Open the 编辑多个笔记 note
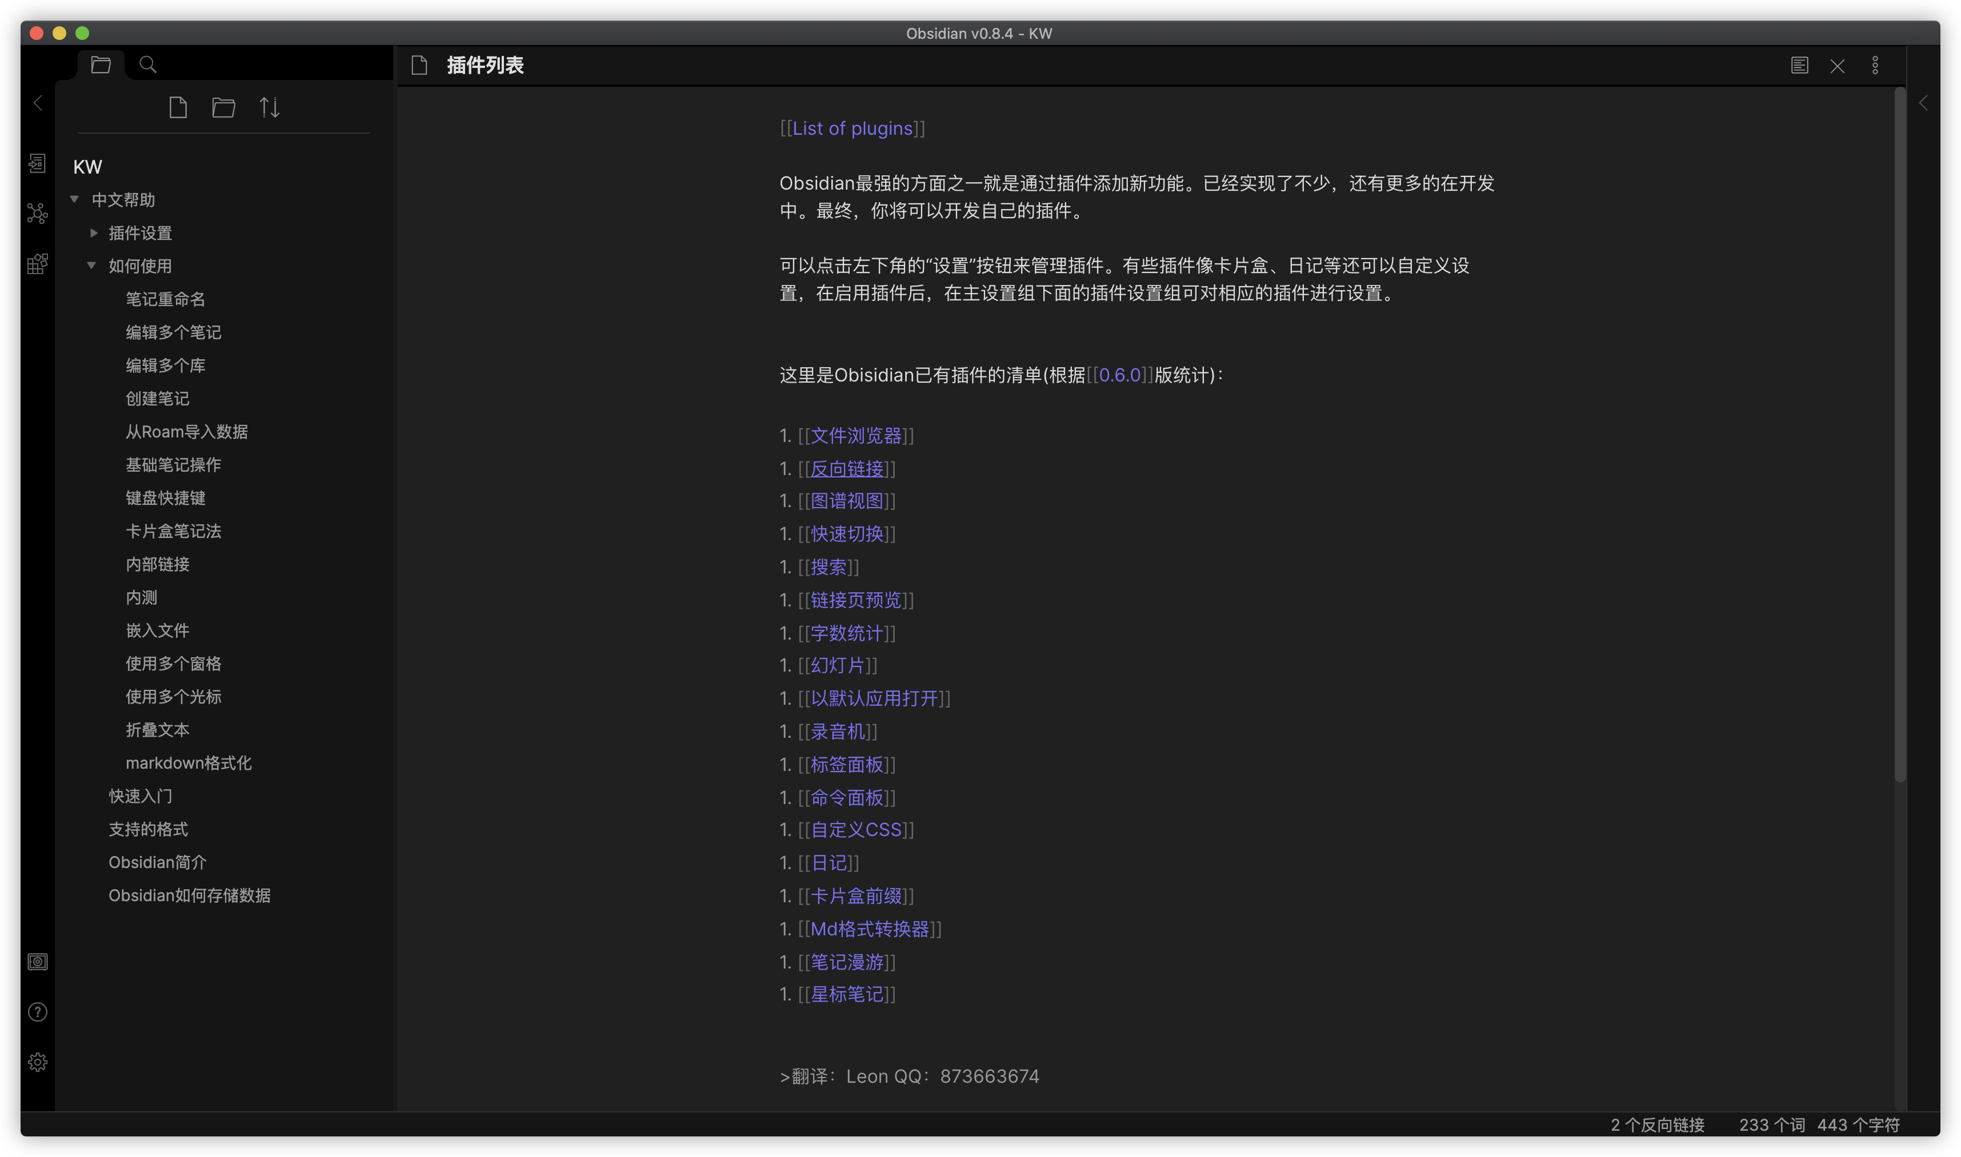 173,332
